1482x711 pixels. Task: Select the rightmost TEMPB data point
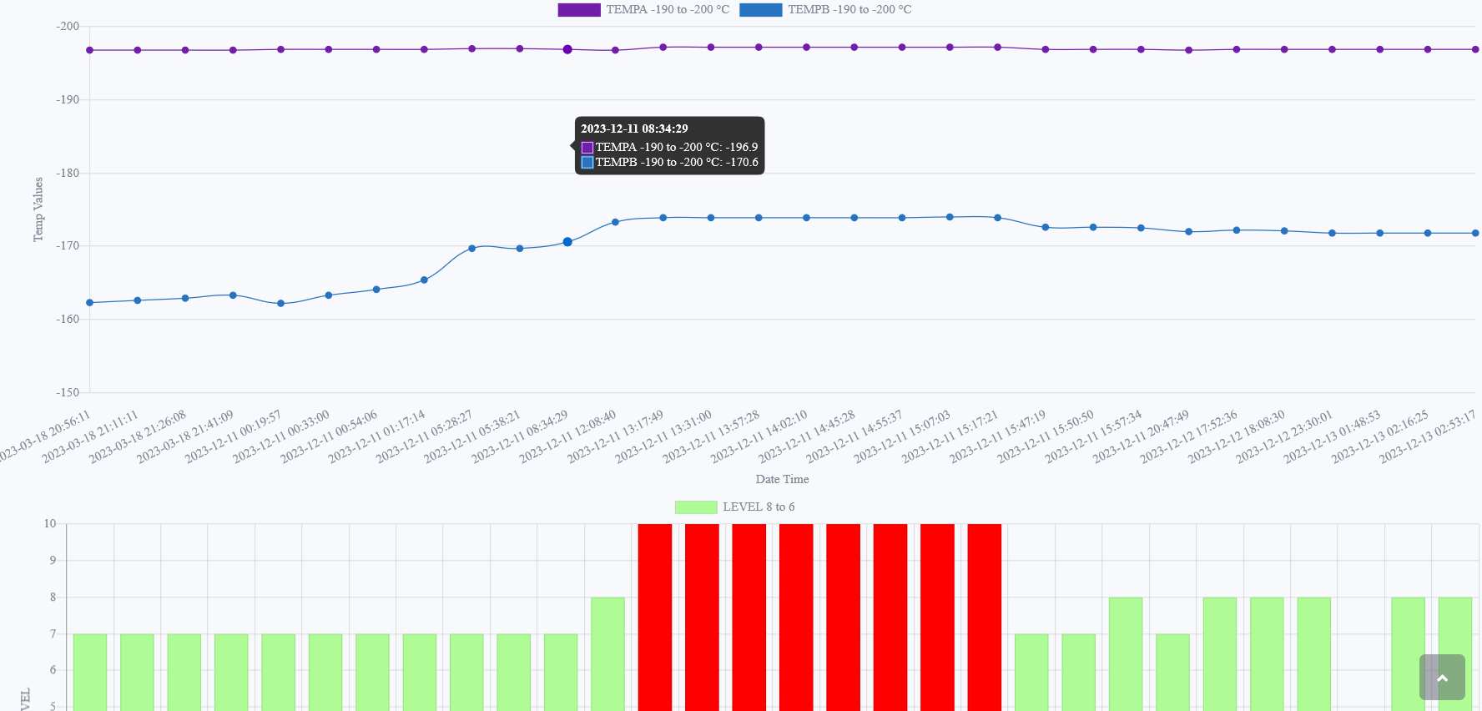tap(1475, 233)
